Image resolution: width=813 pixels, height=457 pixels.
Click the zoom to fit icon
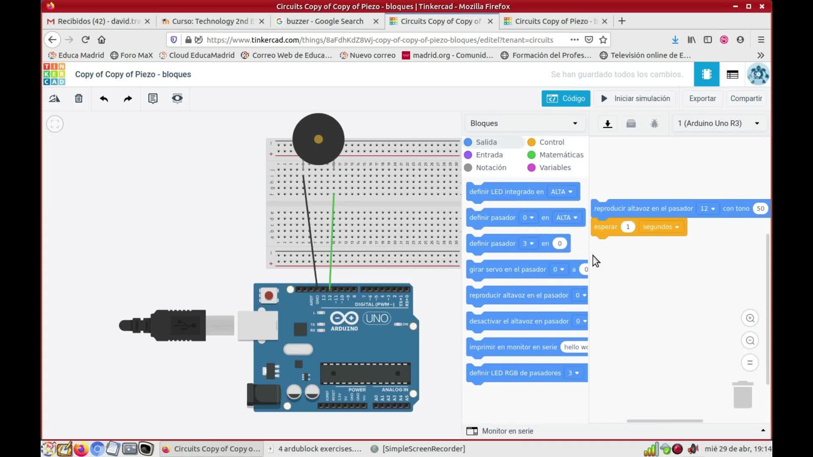(55, 124)
